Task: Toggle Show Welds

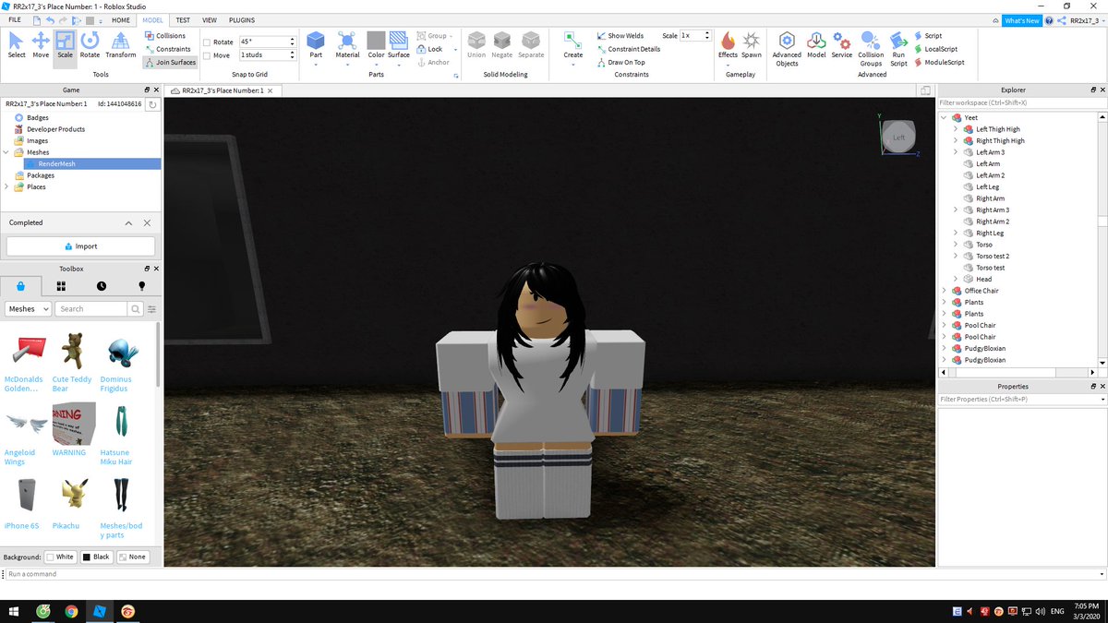Action: tap(620, 36)
